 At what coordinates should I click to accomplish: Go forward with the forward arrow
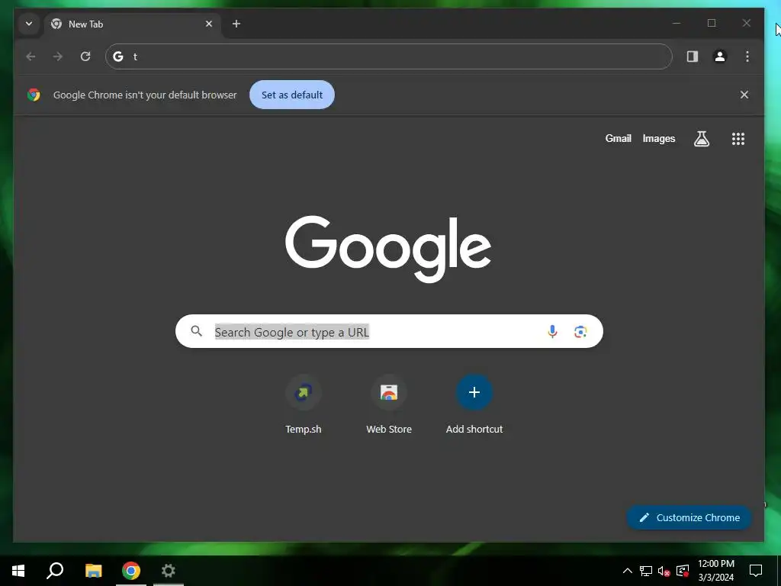58,56
